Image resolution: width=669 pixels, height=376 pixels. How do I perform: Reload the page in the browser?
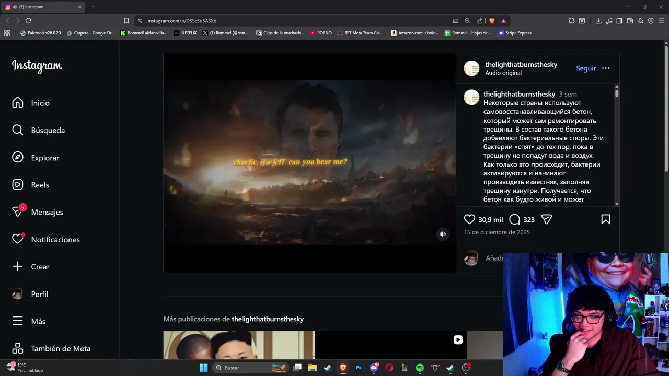[28, 21]
